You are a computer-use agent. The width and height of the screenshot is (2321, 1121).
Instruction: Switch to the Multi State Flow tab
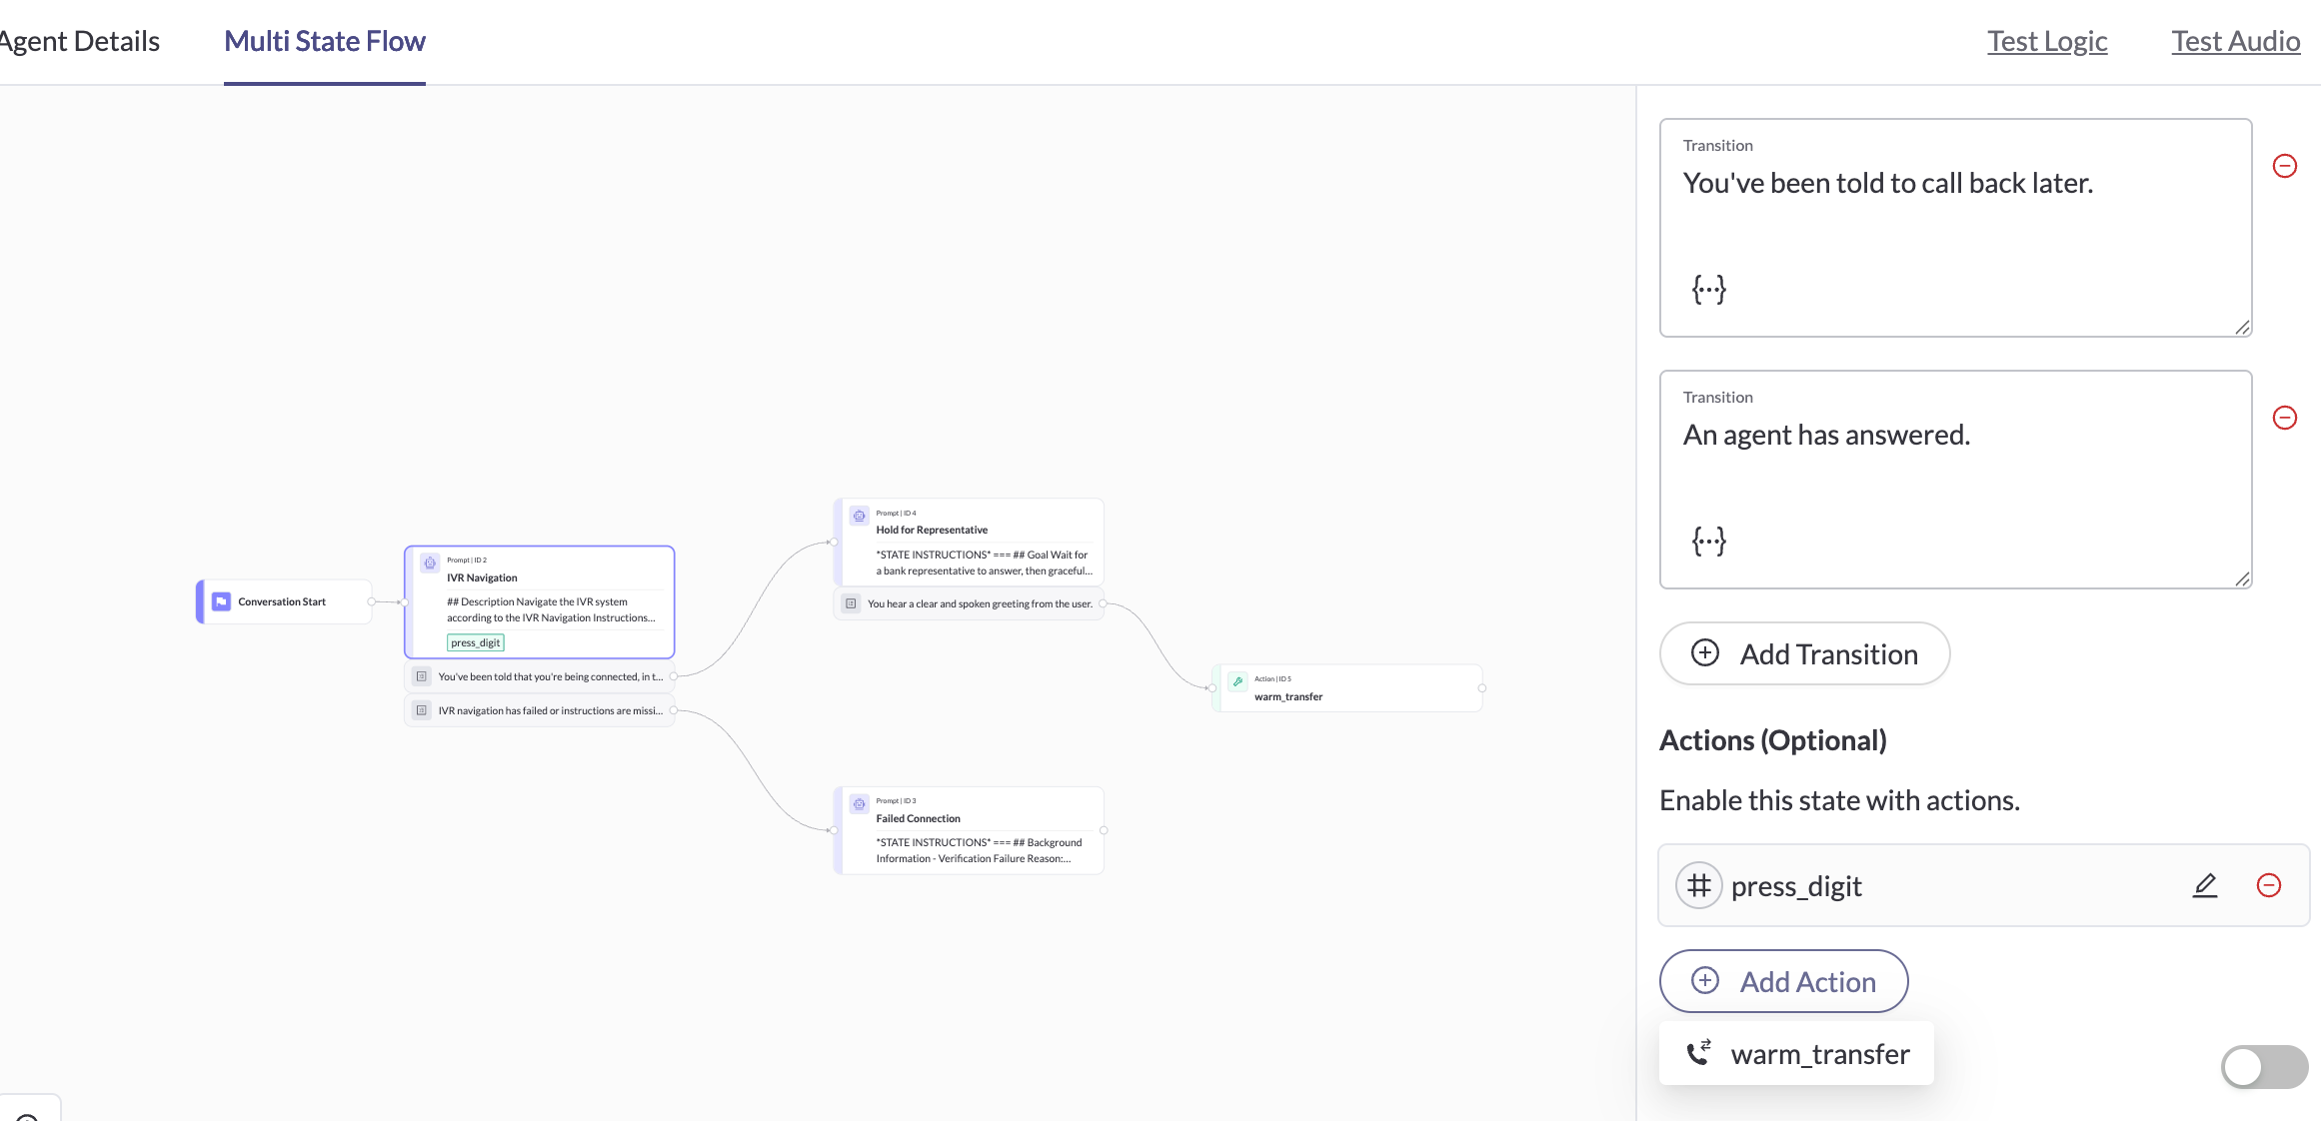(324, 41)
